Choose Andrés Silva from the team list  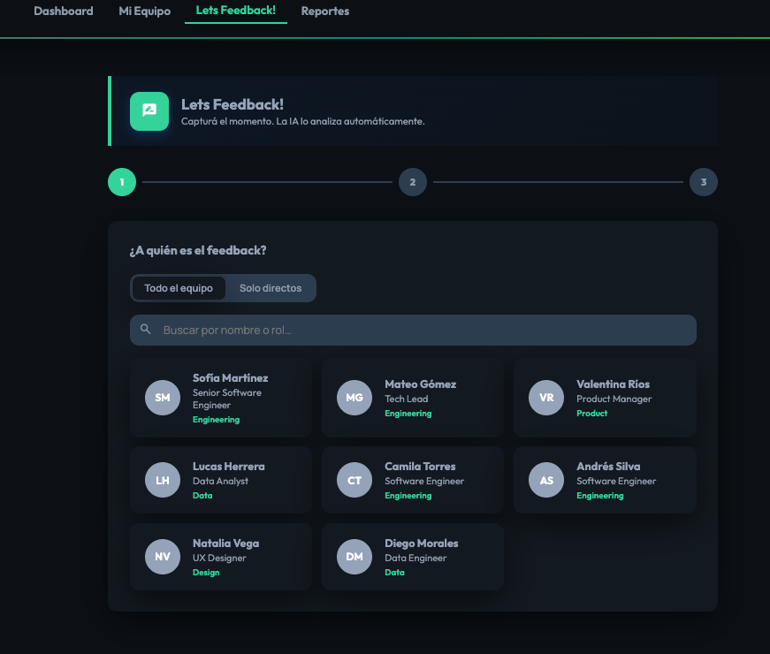605,480
